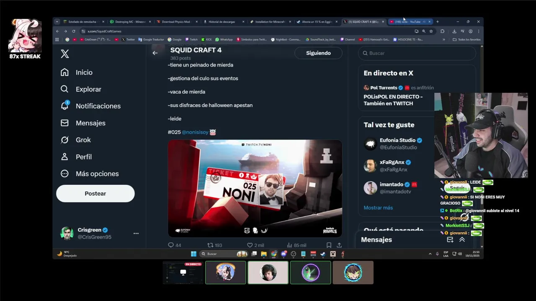The height and width of the screenshot is (301, 536).
Task: Open the Noni ticket image
Action: pyautogui.click(x=255, y=188)
